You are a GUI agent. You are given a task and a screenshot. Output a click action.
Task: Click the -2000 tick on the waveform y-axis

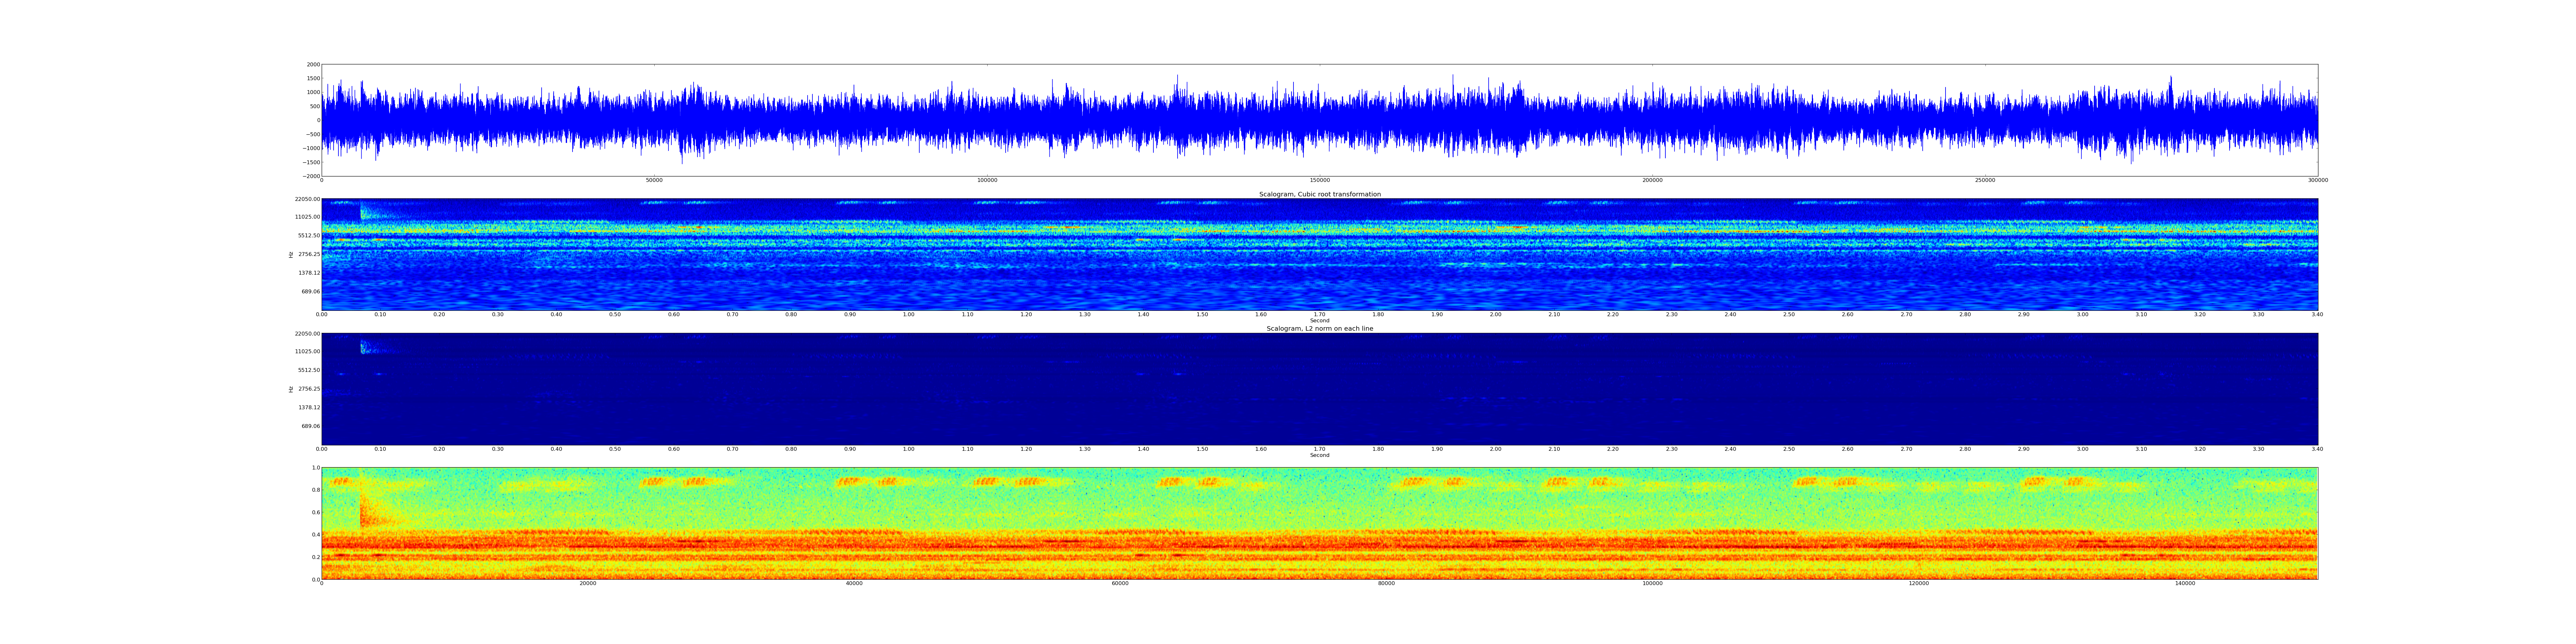[312, 176]
